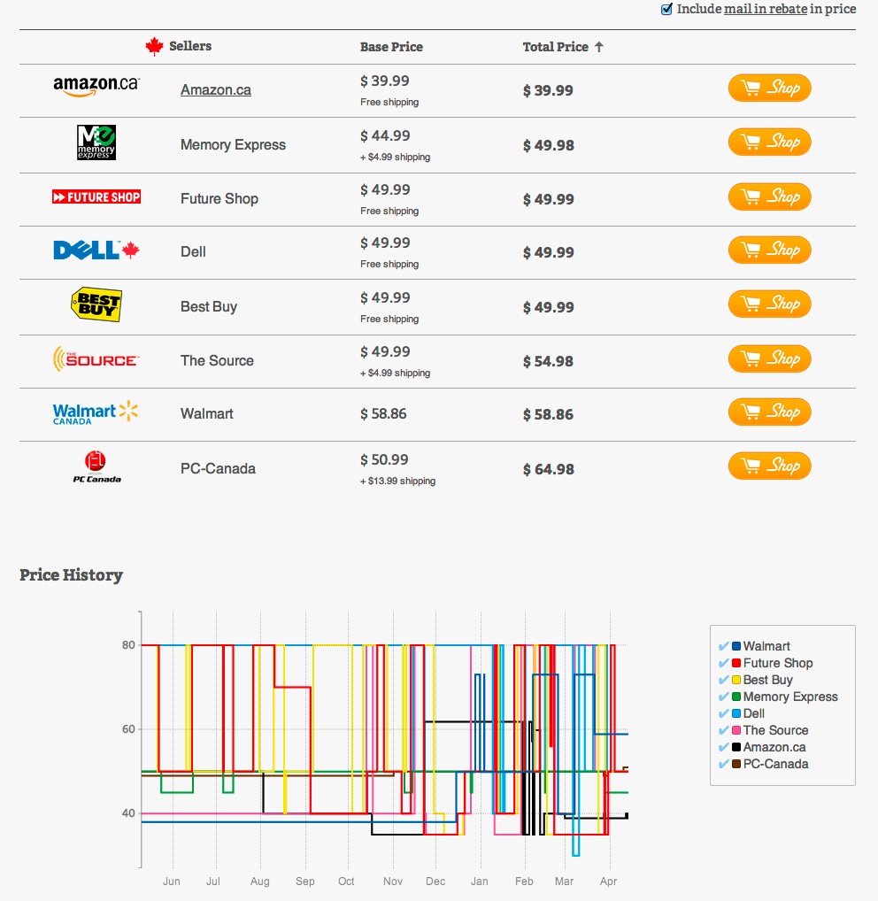Click the Best Buy yellow legend swatch
This screenshot has width=878, height=901.
[736, 681]
